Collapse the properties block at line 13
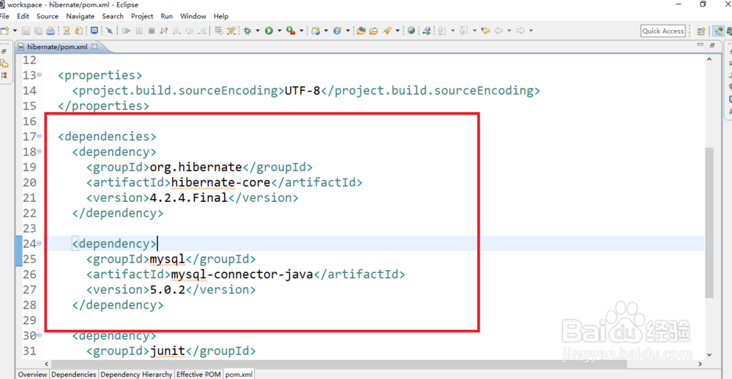732x379 pixels. point(40,75)
